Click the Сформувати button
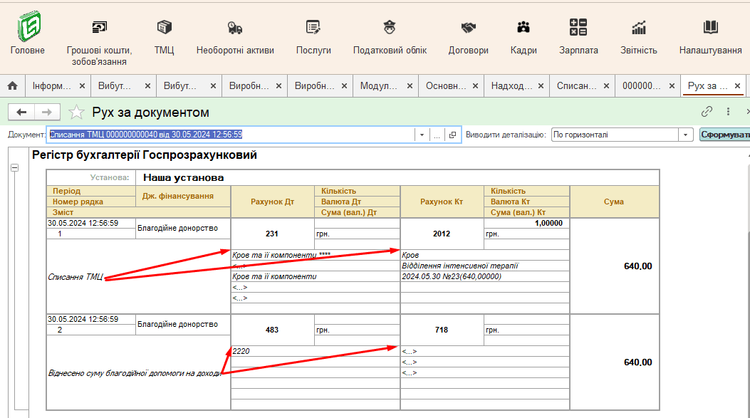 724,135
